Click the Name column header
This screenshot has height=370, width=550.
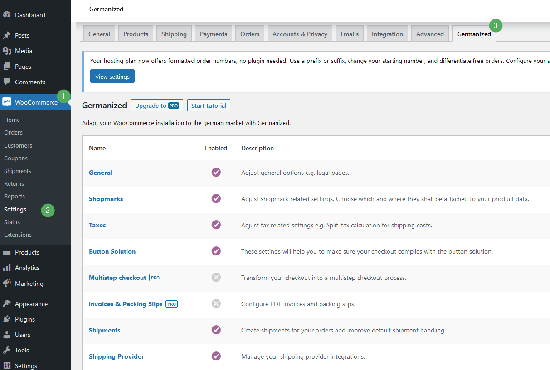coord(97,148)
